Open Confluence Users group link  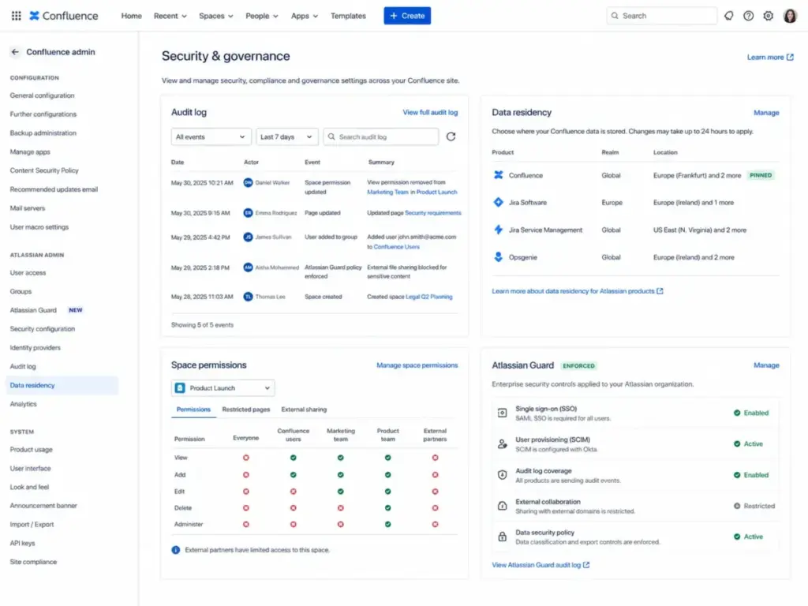[x=396, y=247]
